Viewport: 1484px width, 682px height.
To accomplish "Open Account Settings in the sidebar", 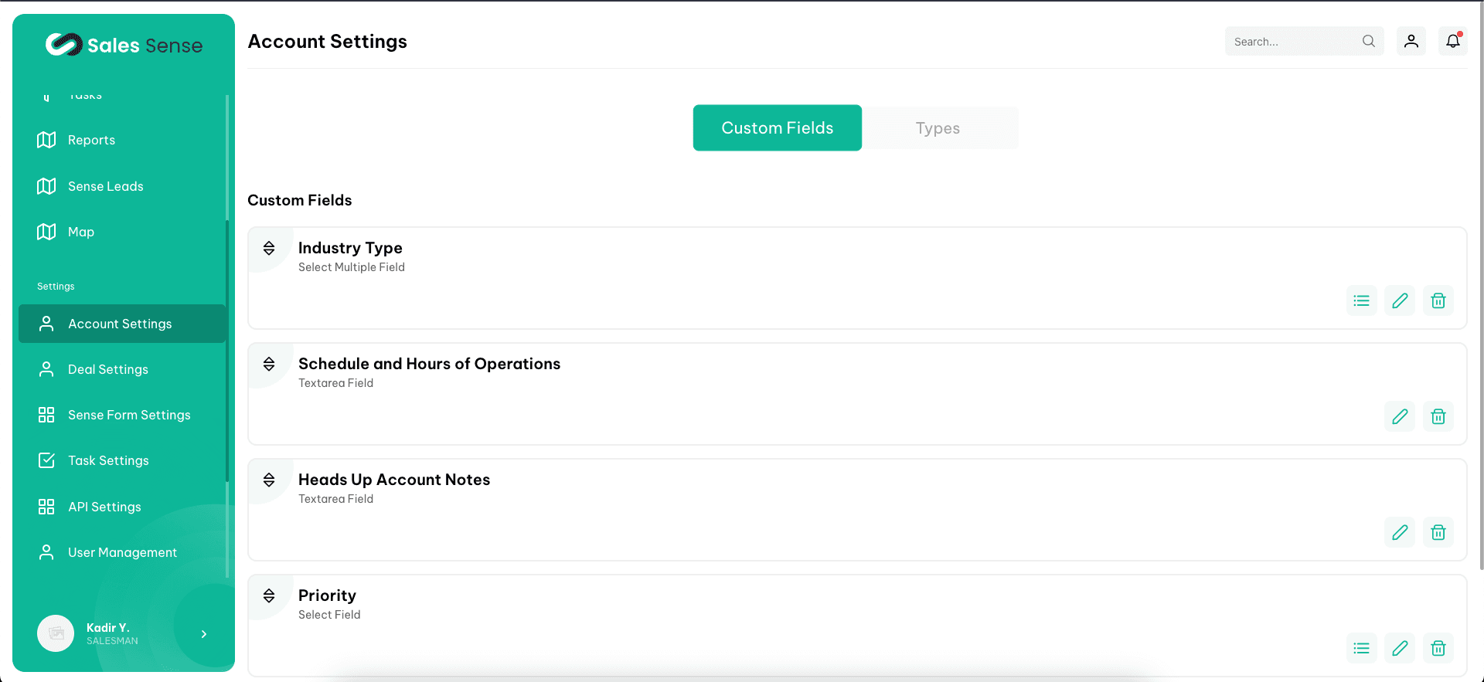I will pyautogui.click(x=122, y=324).
